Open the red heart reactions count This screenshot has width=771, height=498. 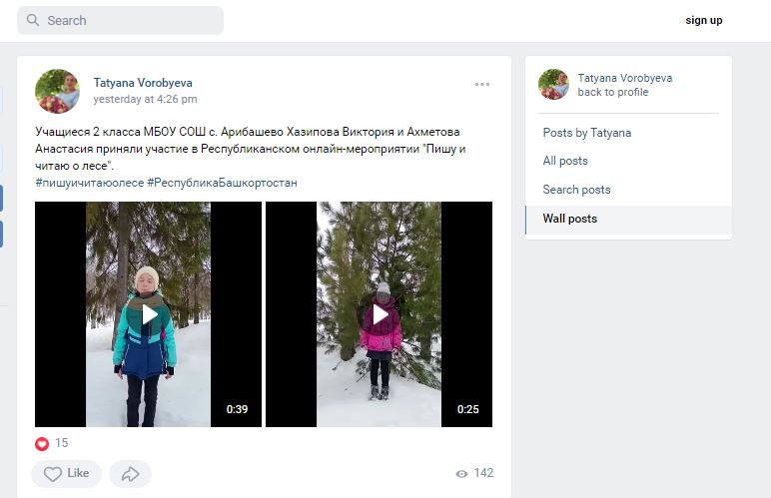point(52,443)
